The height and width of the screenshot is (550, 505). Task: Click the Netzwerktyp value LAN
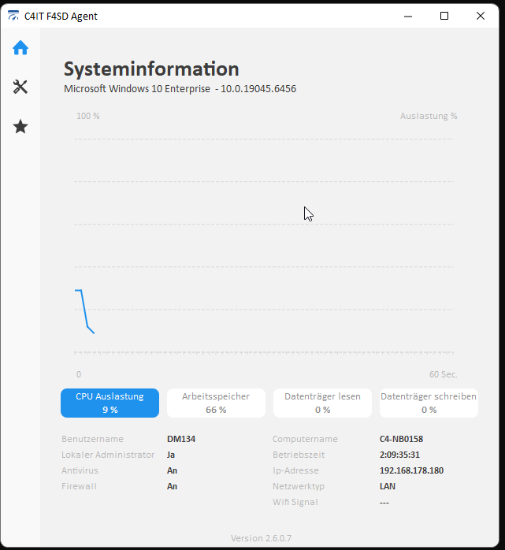coord(388,486)
